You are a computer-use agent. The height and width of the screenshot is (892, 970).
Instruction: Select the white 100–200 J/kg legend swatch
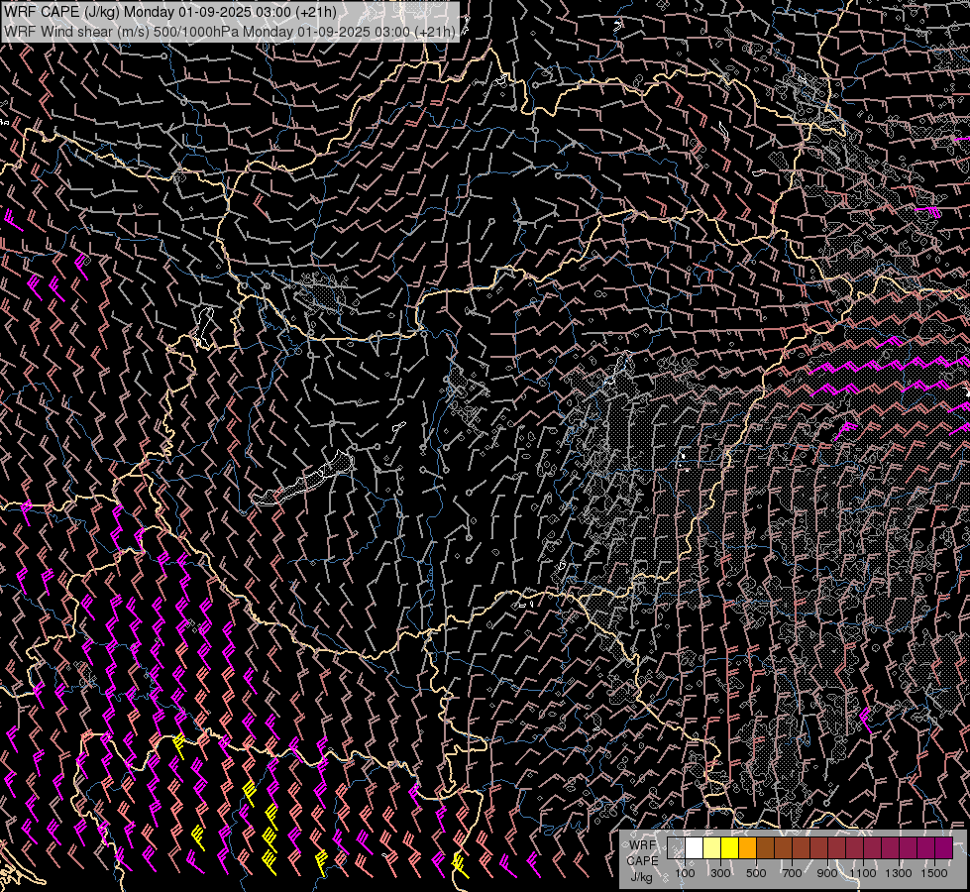(695, 847)
